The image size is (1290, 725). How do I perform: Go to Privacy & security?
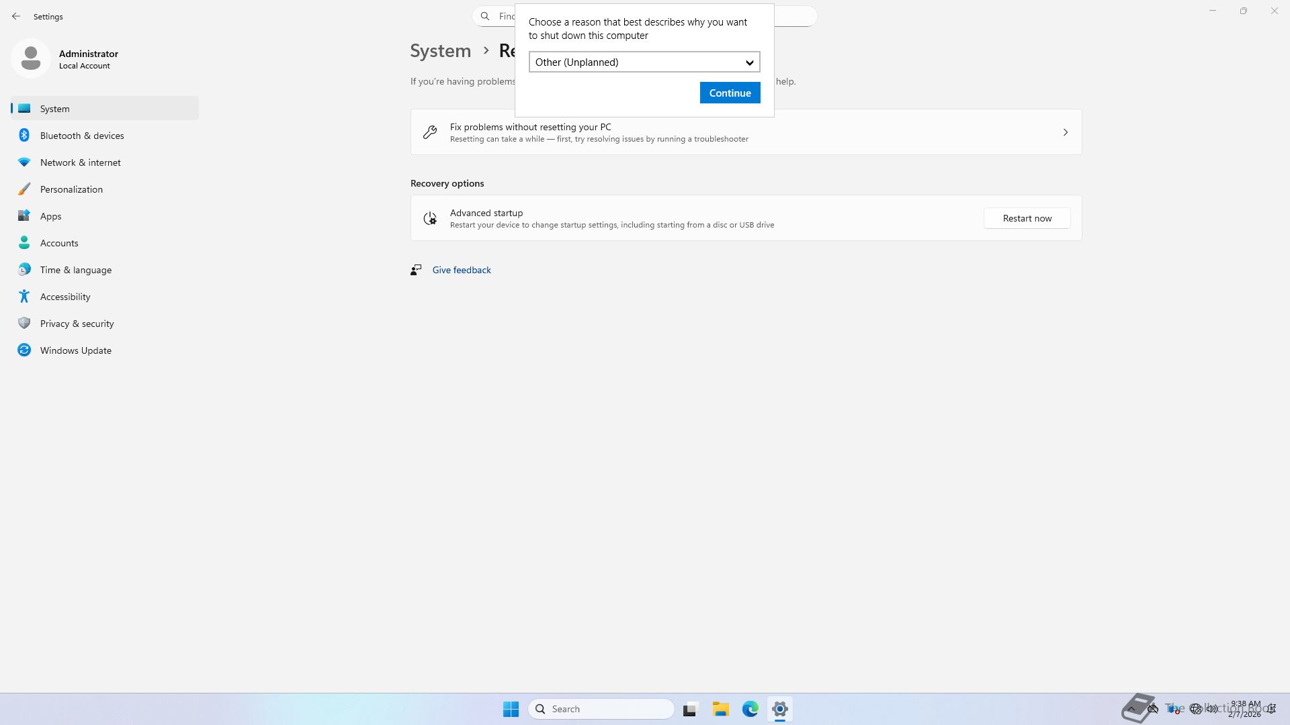77,324
